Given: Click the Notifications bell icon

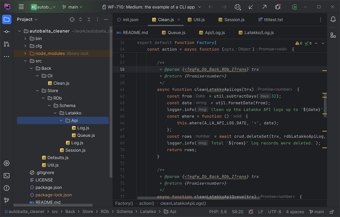Looking at the screenshot, I should click(x=333, y=20).
